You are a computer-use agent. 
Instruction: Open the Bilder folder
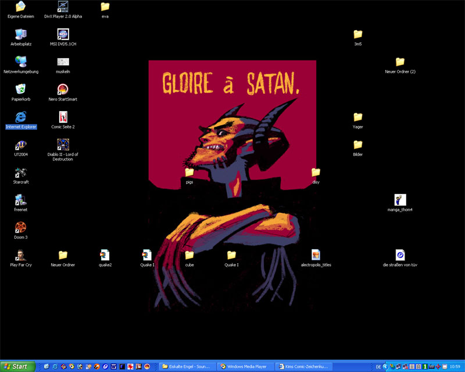[358, 145]
